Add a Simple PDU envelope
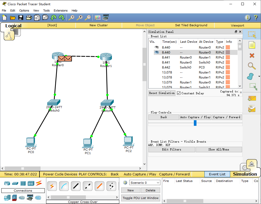 (252, 98)
